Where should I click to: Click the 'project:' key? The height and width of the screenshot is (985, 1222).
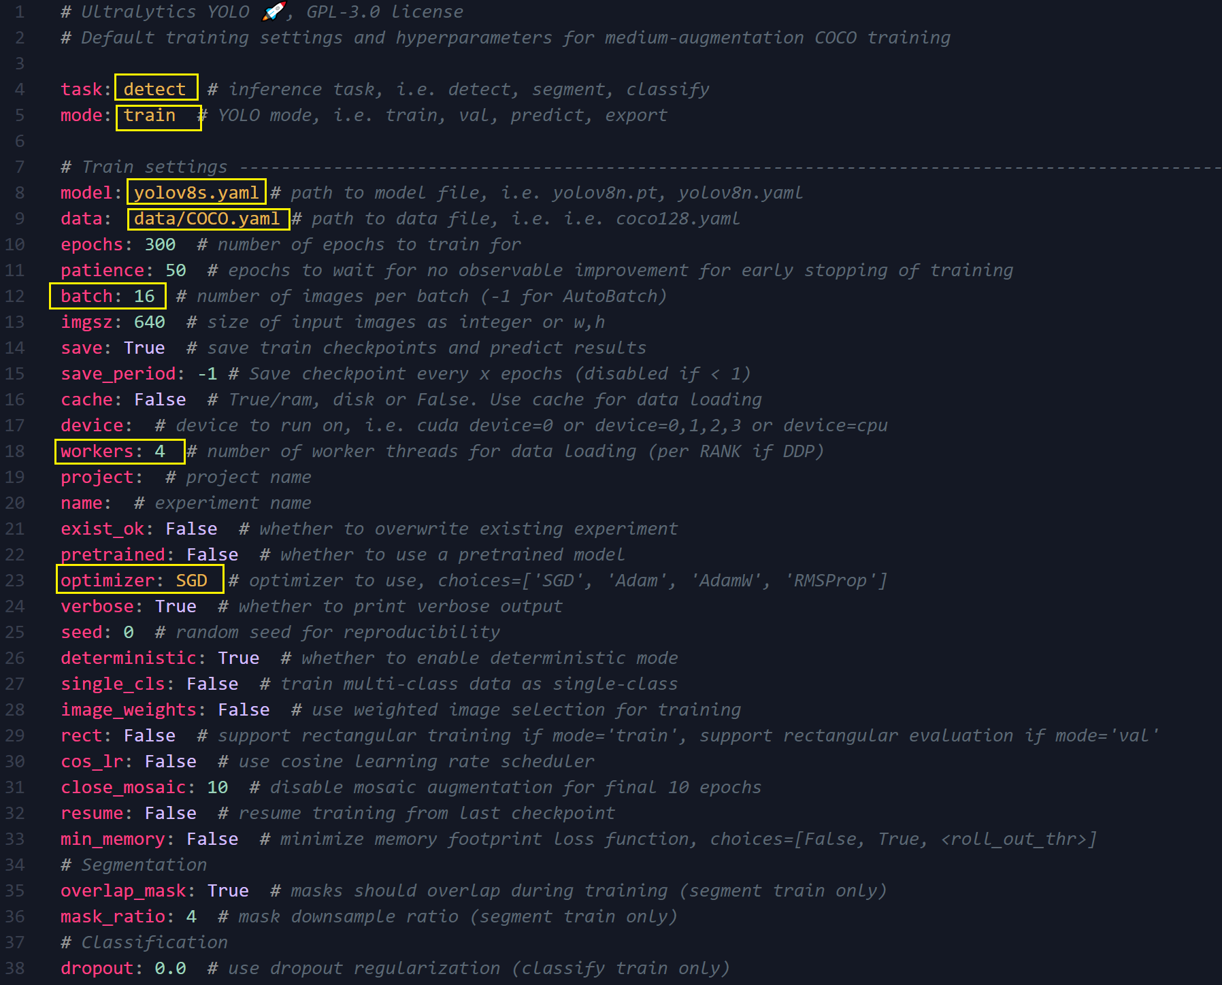click(x=102, y=477)
